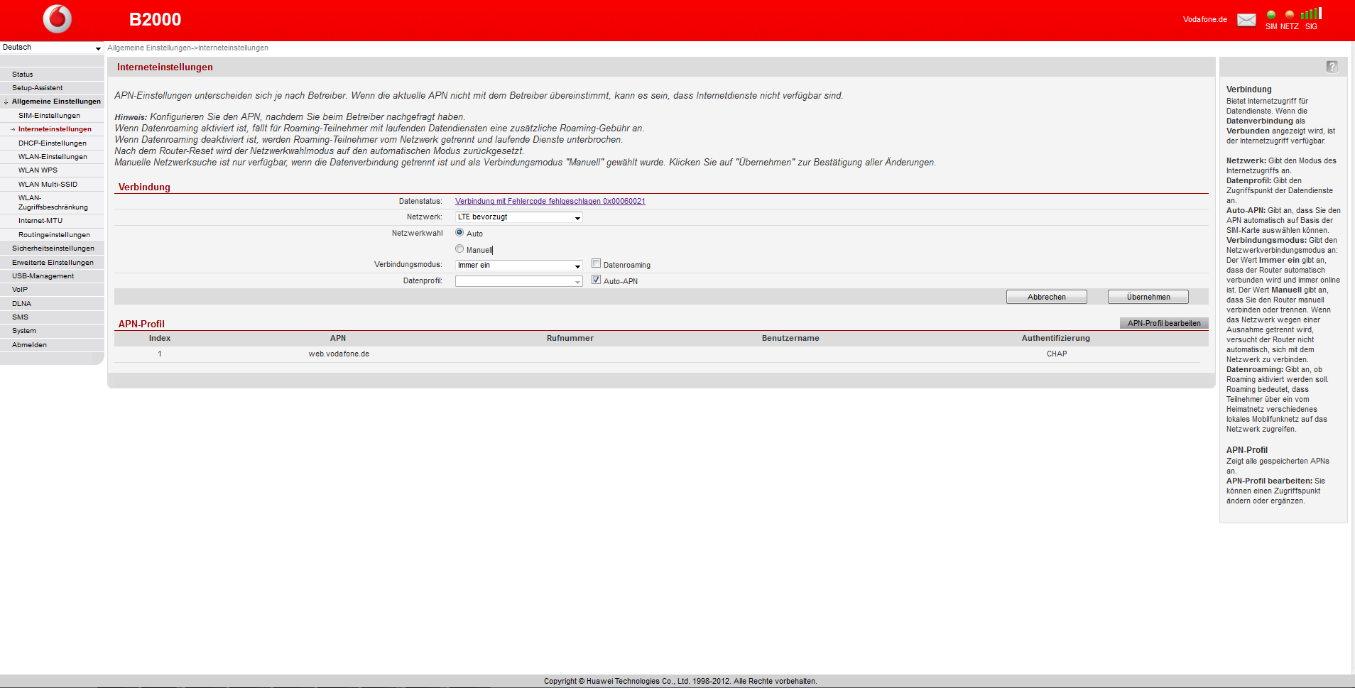Open WLAN-Zugriffsbeschränkung in the sidebar
Image resolution: width=1355 pixels, height=688 pixels.
coord(52,202)
